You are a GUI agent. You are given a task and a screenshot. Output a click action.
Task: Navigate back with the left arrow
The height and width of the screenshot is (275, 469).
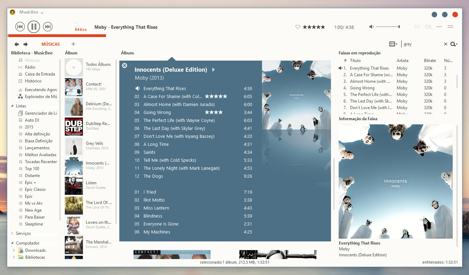(17, 44)
